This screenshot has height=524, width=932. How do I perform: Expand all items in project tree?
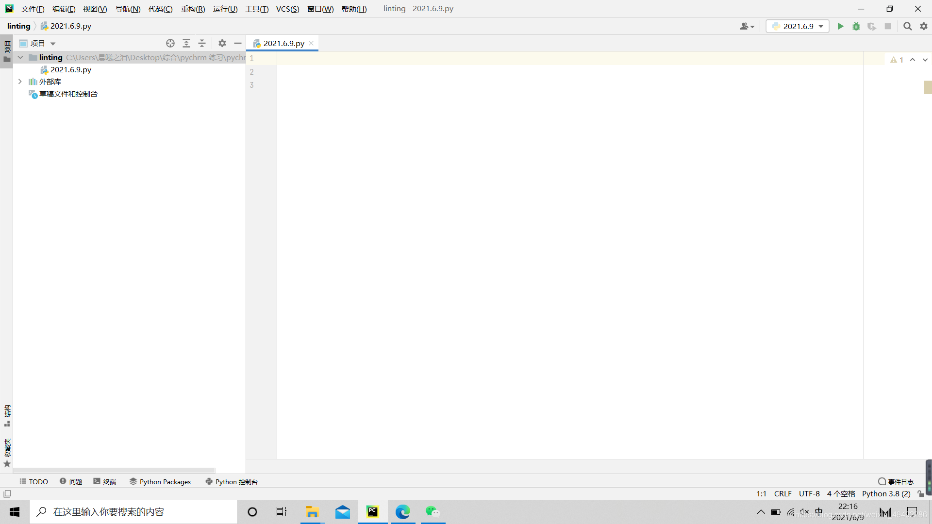186,43
